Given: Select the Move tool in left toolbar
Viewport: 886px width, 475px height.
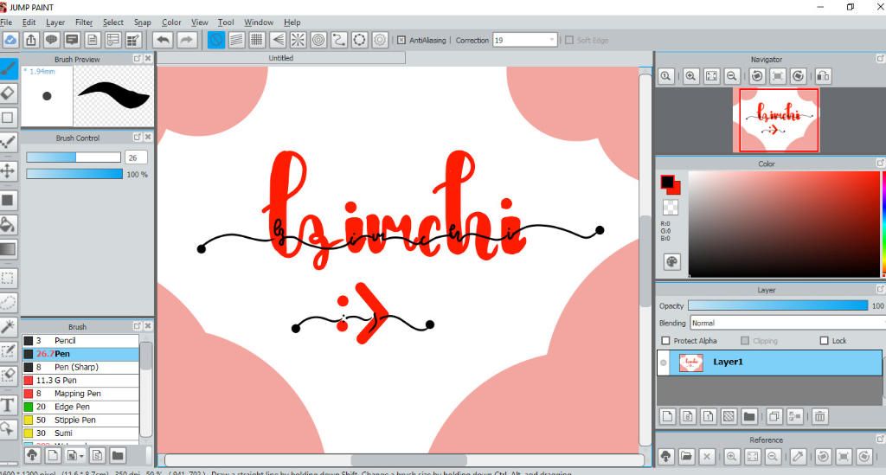Looking at the screenshot, I should (x=8, y=170).
